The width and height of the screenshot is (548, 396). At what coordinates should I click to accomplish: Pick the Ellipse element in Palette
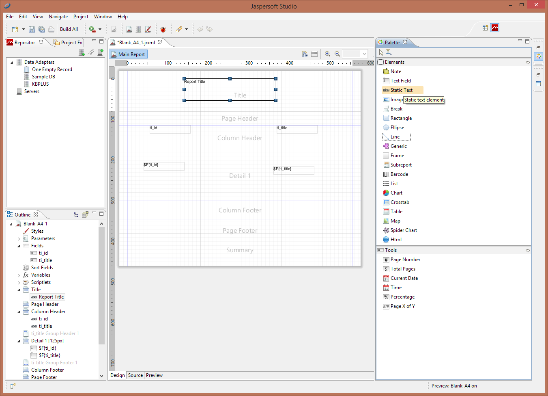click(393, 128)
